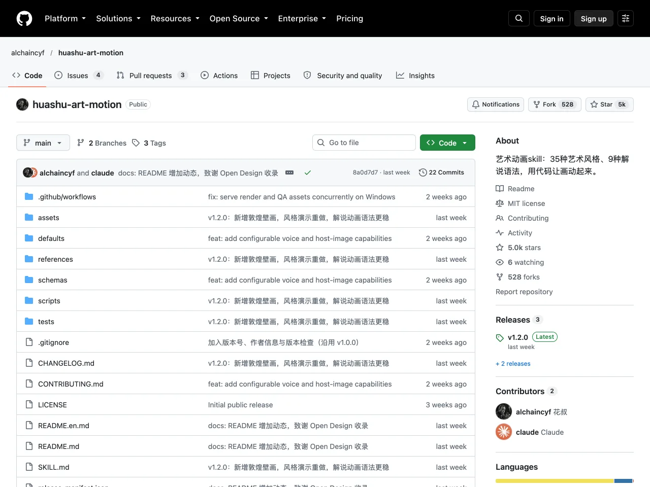
Task: Click the tag icon beside v1.2.0 release
Action: click(500, 337)
